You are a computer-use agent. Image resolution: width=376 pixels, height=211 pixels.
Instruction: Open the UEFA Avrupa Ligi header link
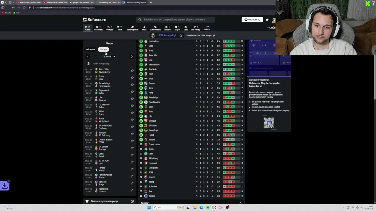point(167,35)
